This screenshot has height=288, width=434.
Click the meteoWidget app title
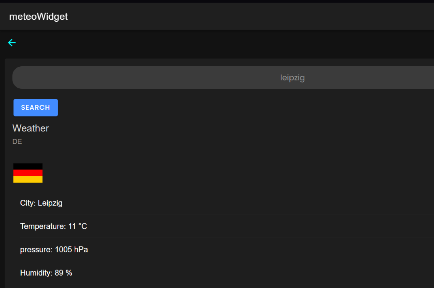[x=38, y=16]
